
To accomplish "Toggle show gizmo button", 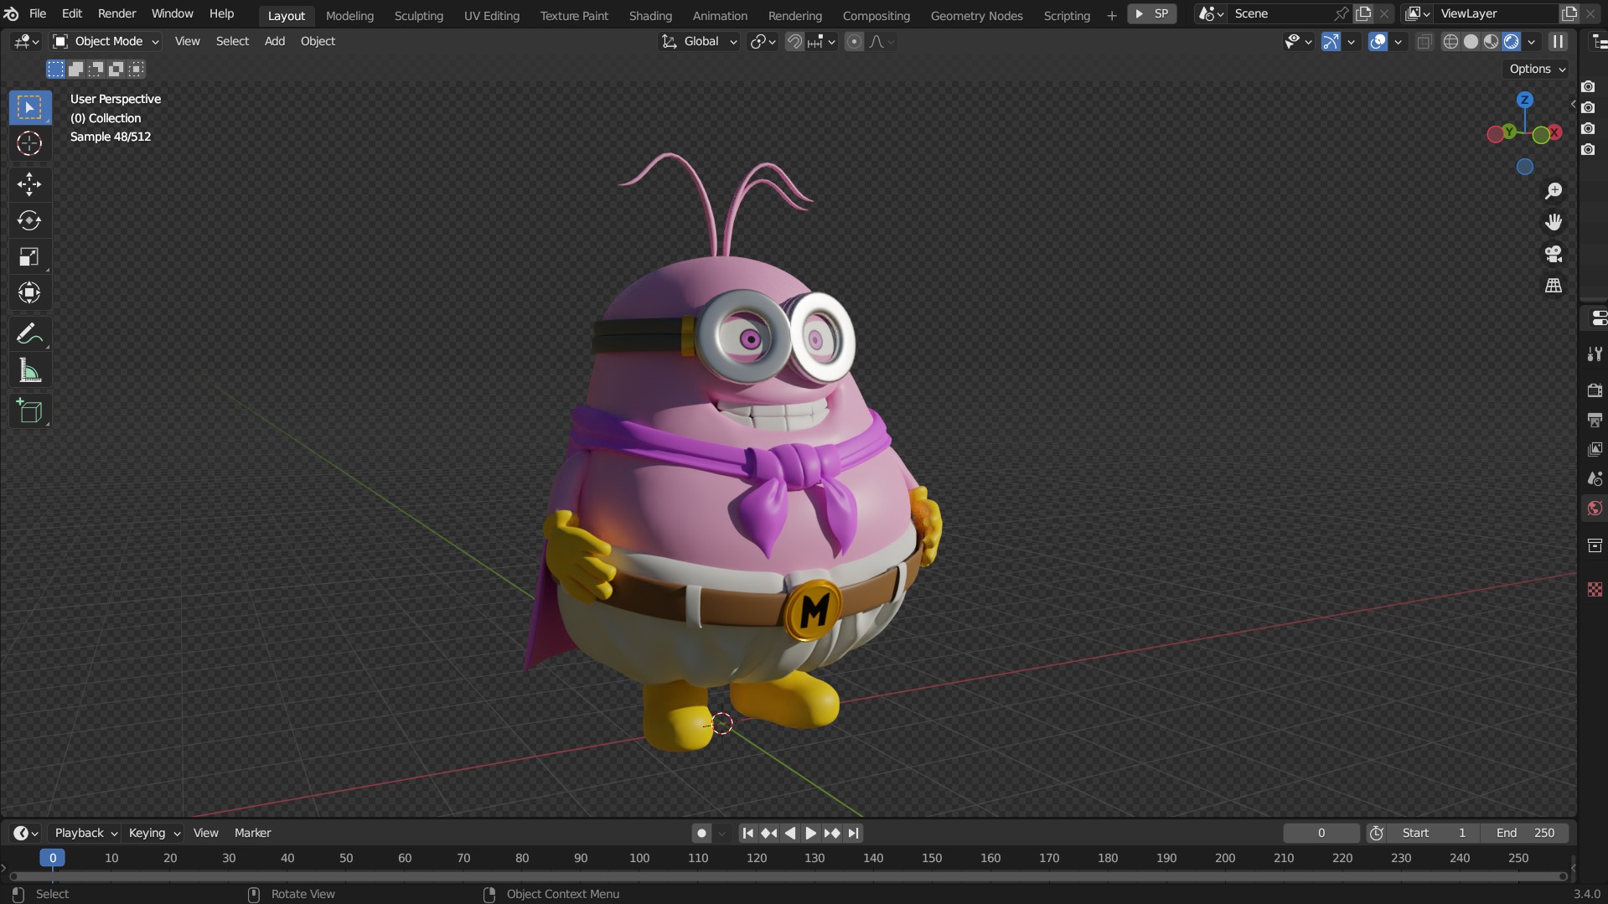I will (1331, 41).
